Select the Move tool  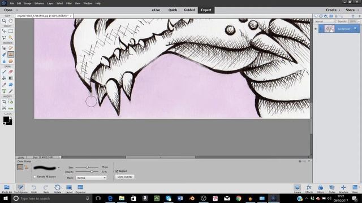tap(4, 31)
